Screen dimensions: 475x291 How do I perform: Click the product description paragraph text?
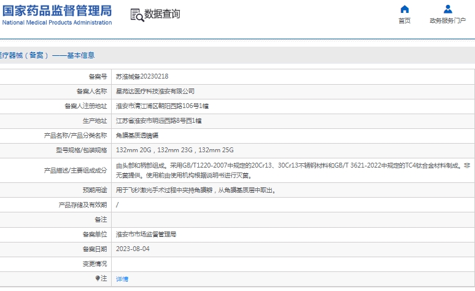[x=293, y=170]
